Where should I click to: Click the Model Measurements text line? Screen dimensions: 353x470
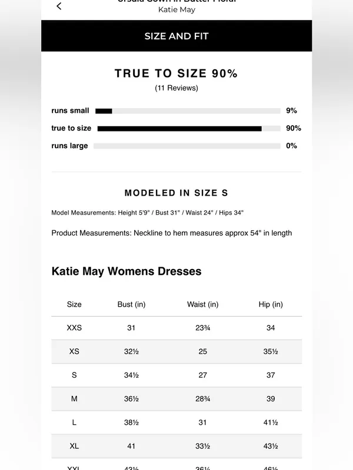[x=148, y=213]
